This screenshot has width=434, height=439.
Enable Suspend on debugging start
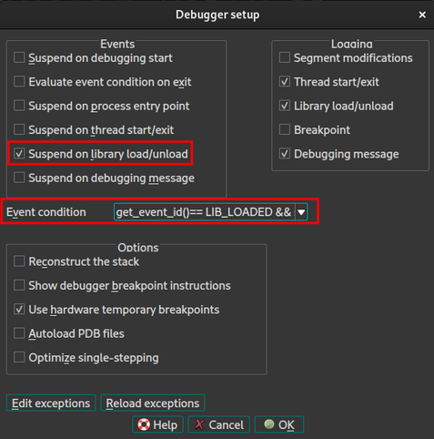coord(19,57)
